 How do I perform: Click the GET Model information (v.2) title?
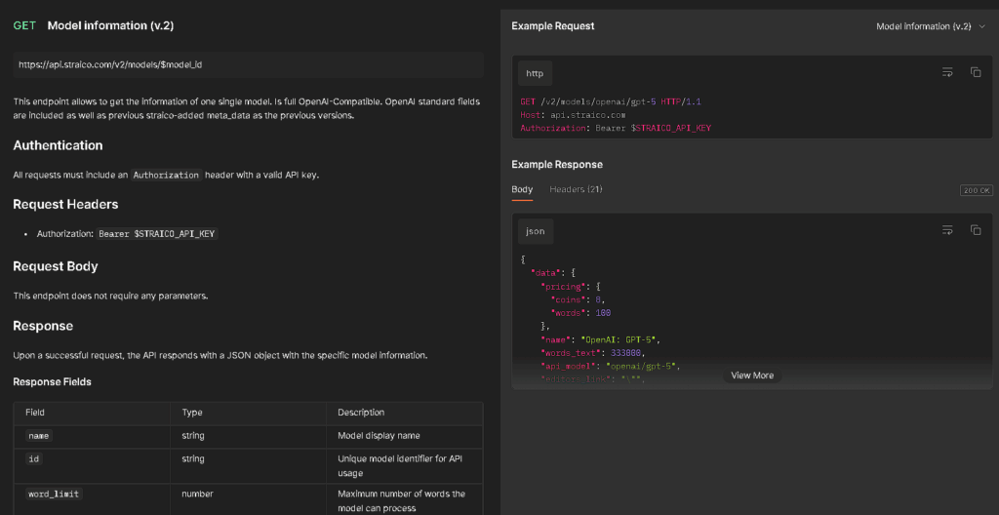point(110,25)
